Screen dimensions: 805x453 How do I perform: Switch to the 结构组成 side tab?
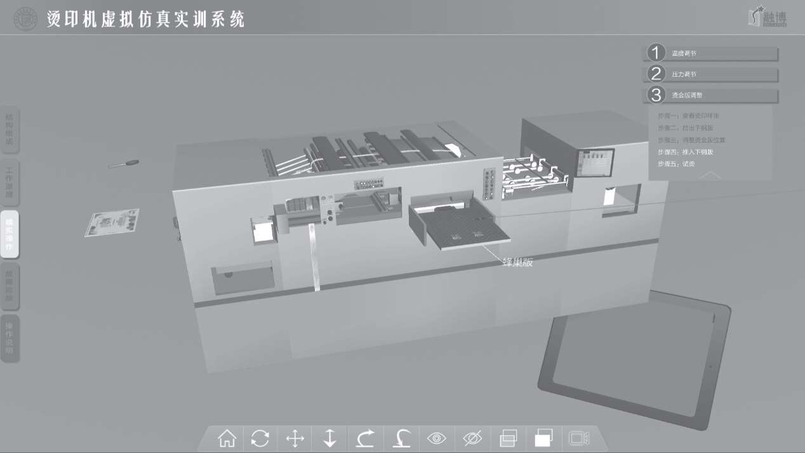pyautogui.click(x=10, y=129)
